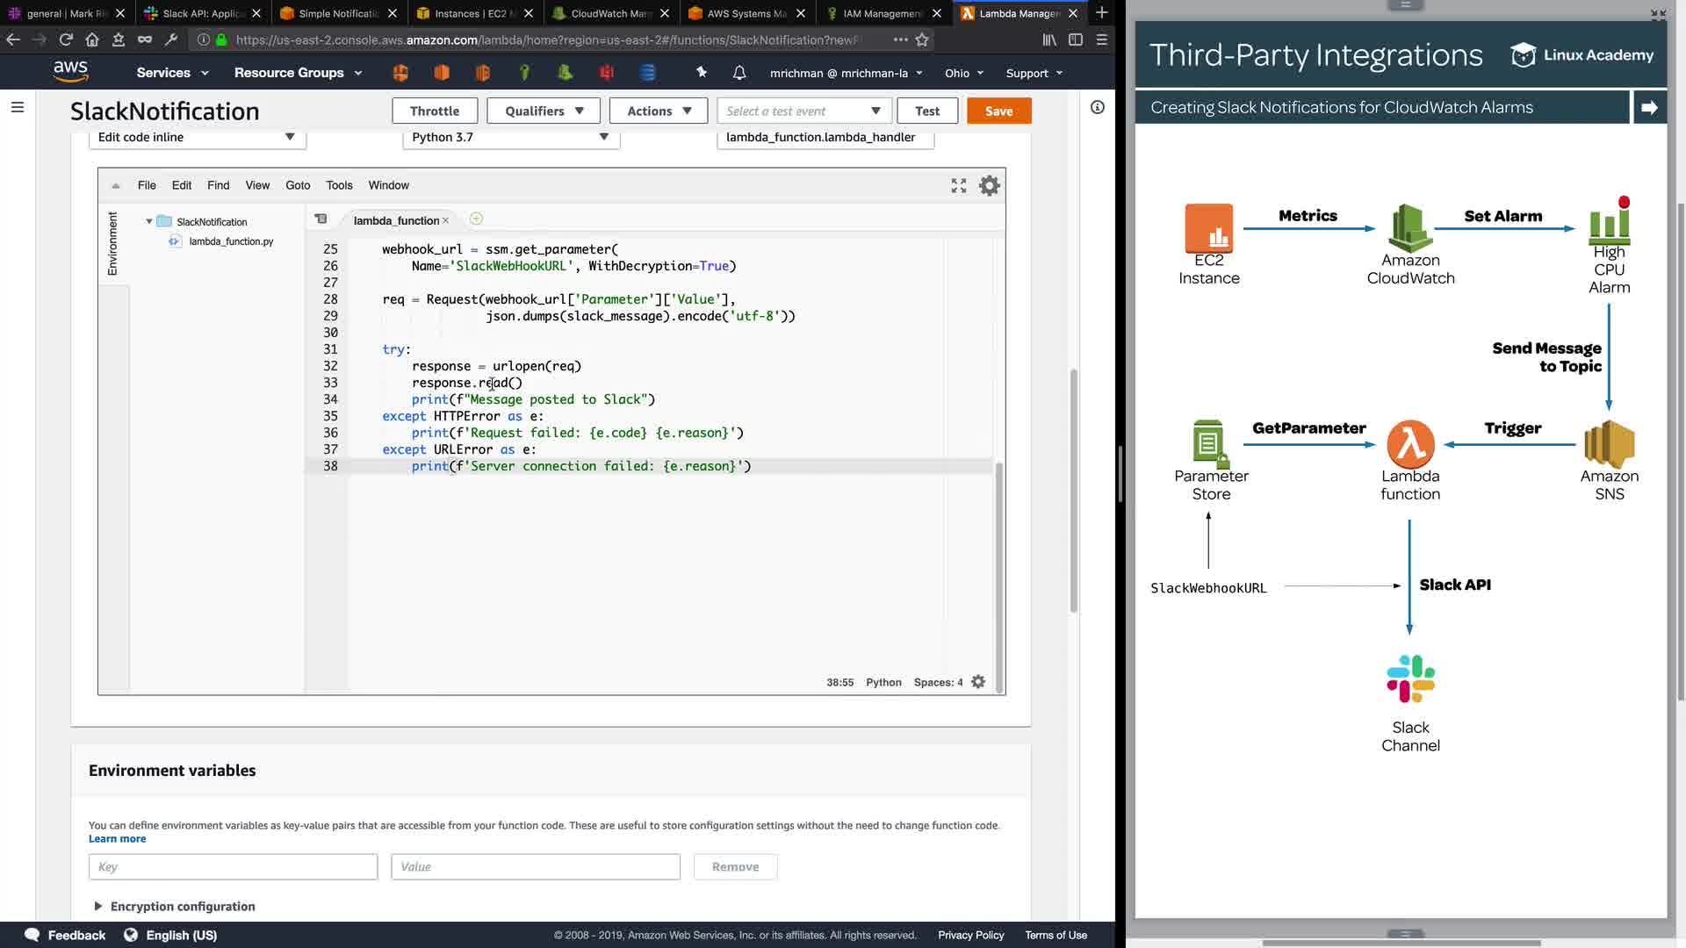Open the AWS notifications bell
This screenshot has height=948, width=1686.
[739, 73]
